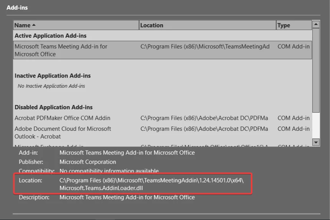This screenshot has width=330, height=220.
Task: Click 'No Inactive Application Add-ins' text
Action: 51,86
